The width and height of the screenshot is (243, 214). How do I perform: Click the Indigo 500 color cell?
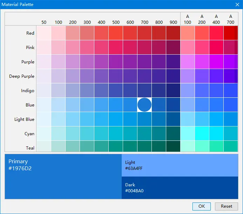tap(116, 90)
